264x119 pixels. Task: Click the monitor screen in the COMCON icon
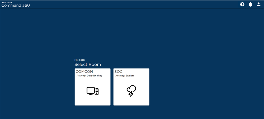91,90
